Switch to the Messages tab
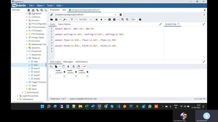The image size is (218, 122). [68, 62]
